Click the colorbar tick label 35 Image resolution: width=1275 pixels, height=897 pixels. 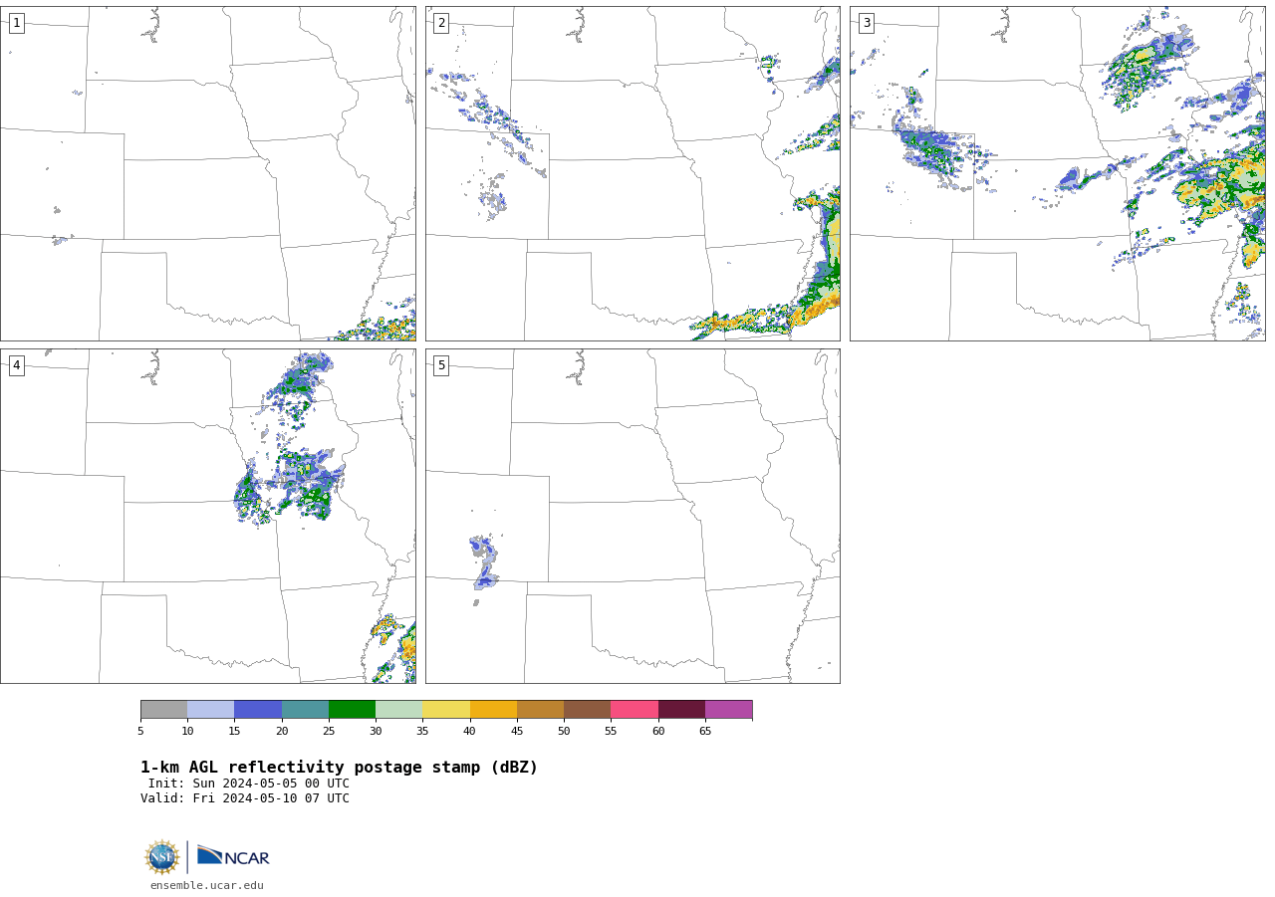422,732
